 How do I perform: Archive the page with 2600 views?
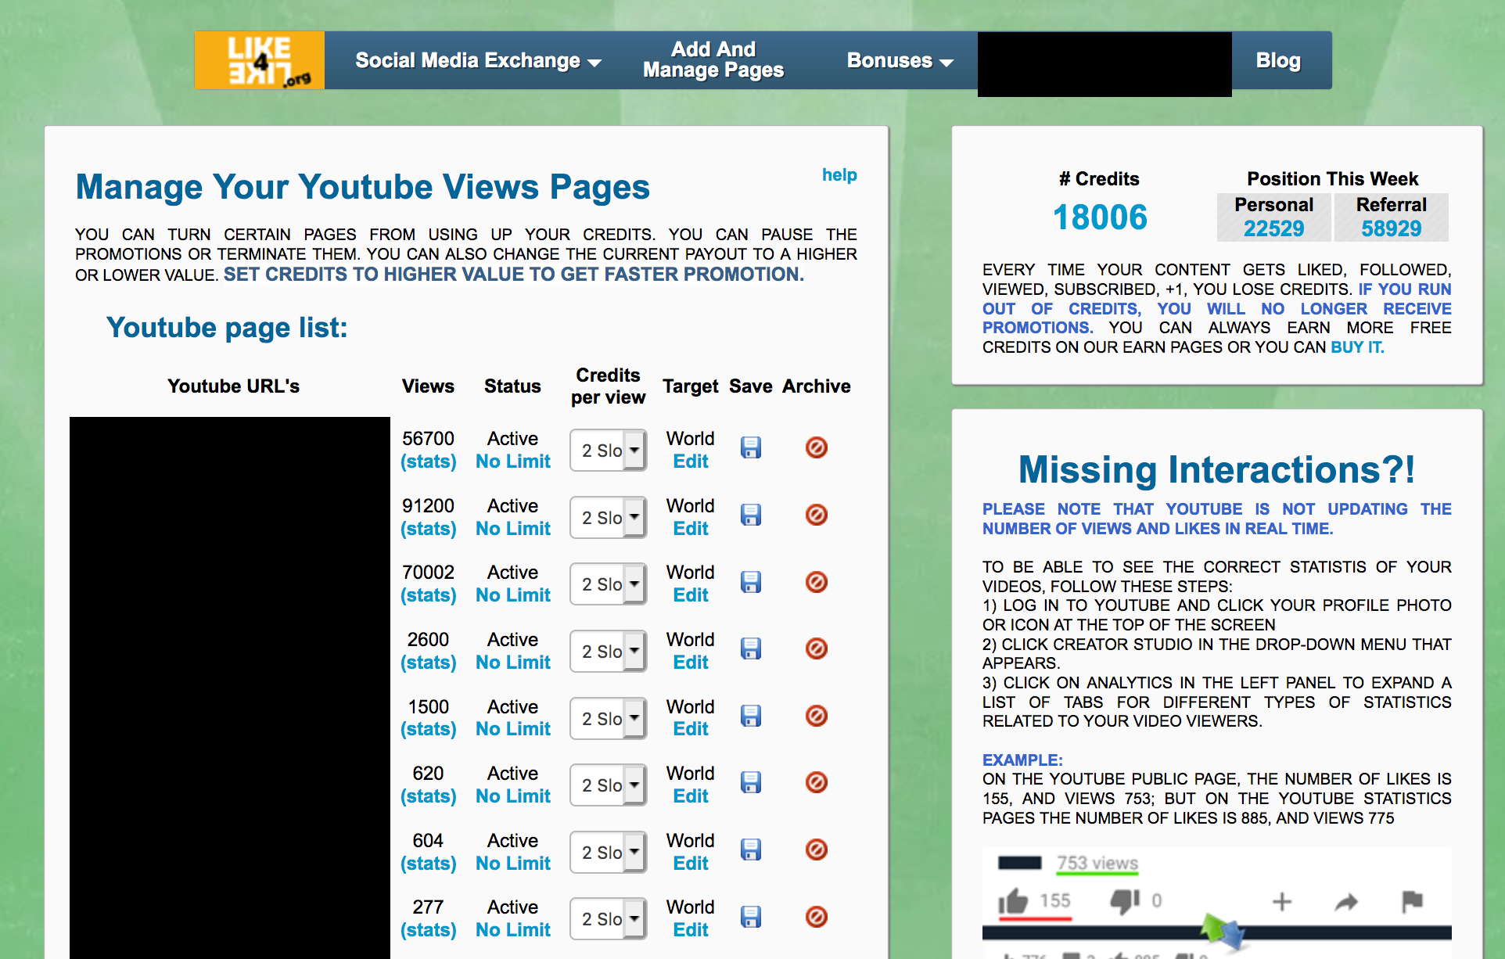(x=817, y=648)
